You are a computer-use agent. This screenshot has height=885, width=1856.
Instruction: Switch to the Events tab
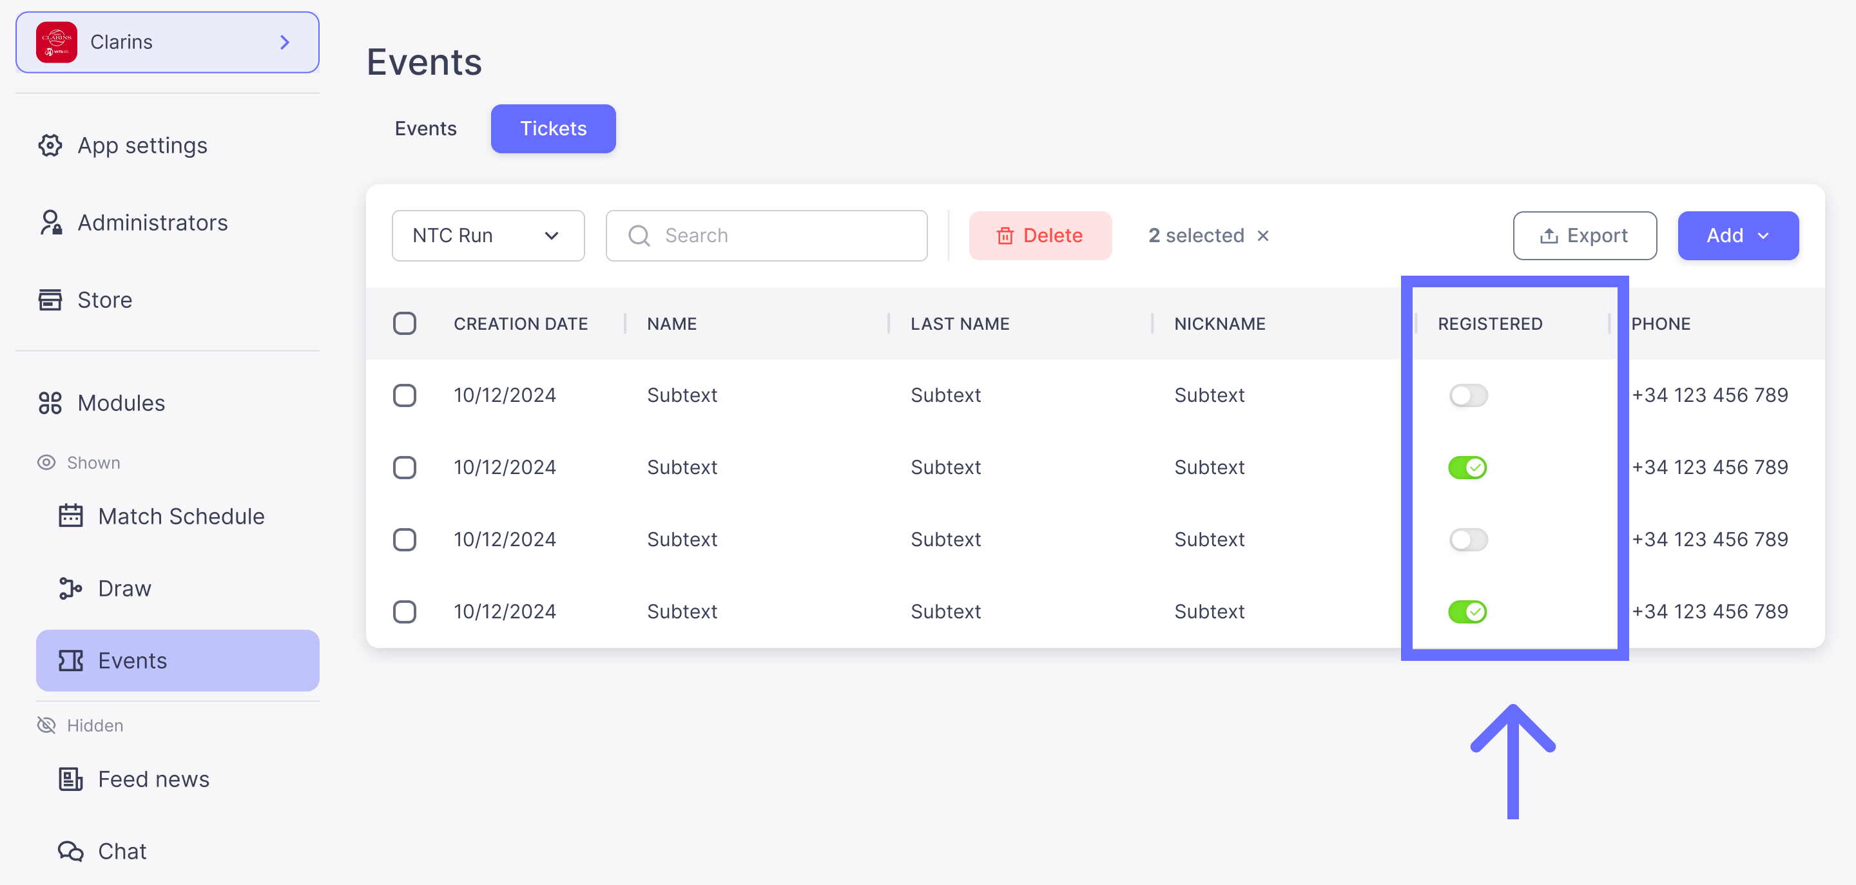425,128
